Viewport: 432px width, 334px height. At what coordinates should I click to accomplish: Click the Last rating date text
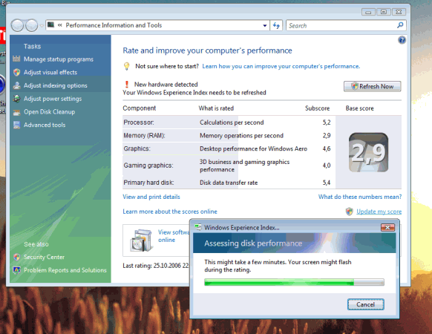pos(156,266)
